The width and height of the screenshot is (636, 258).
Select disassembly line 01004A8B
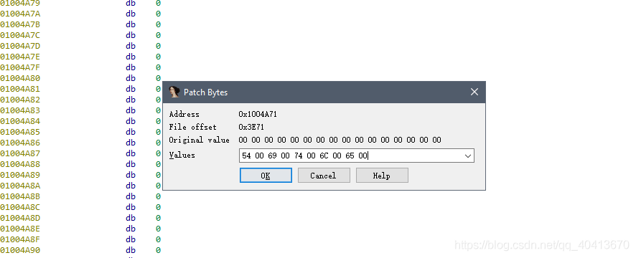point(80,196)
